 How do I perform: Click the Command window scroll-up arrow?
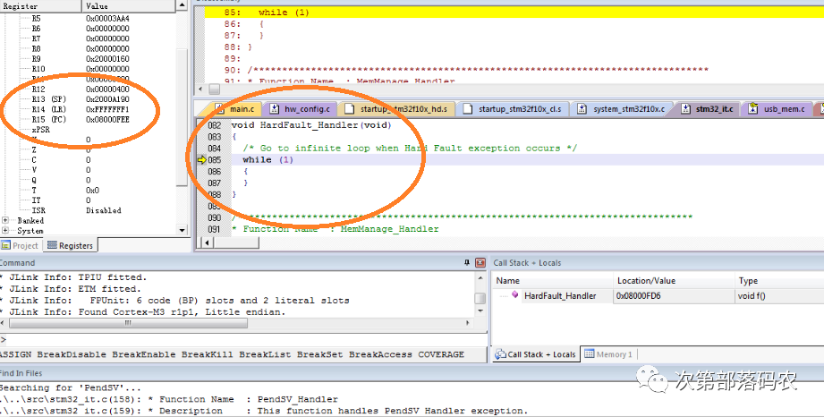pos(480,277)
